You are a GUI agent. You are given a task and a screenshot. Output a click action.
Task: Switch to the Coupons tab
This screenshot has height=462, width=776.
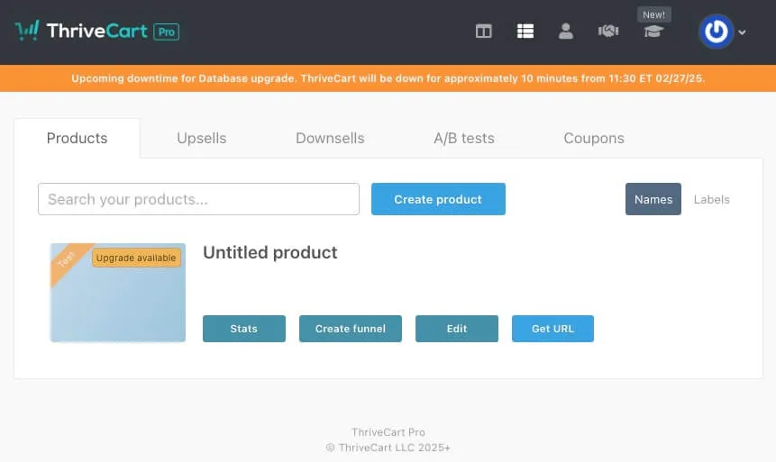(594, 138)
